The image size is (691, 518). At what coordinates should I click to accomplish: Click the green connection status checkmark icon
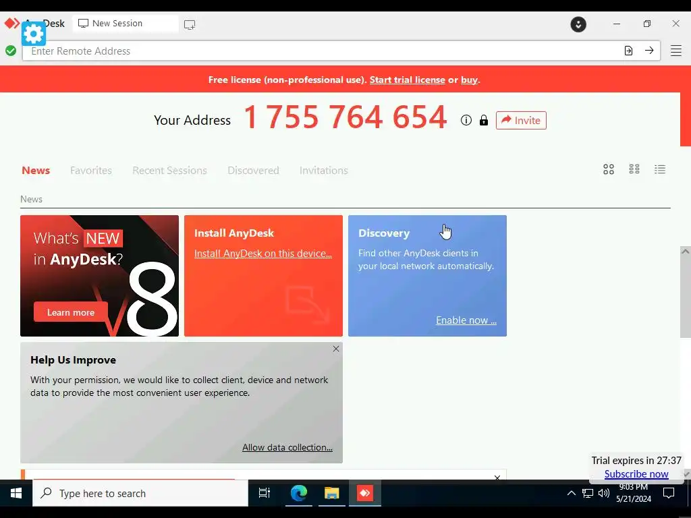[11, 51]
